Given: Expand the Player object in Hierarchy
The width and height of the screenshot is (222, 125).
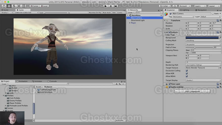Looking at the screenshot, I should pyautogui.click(x=130, y=23).
